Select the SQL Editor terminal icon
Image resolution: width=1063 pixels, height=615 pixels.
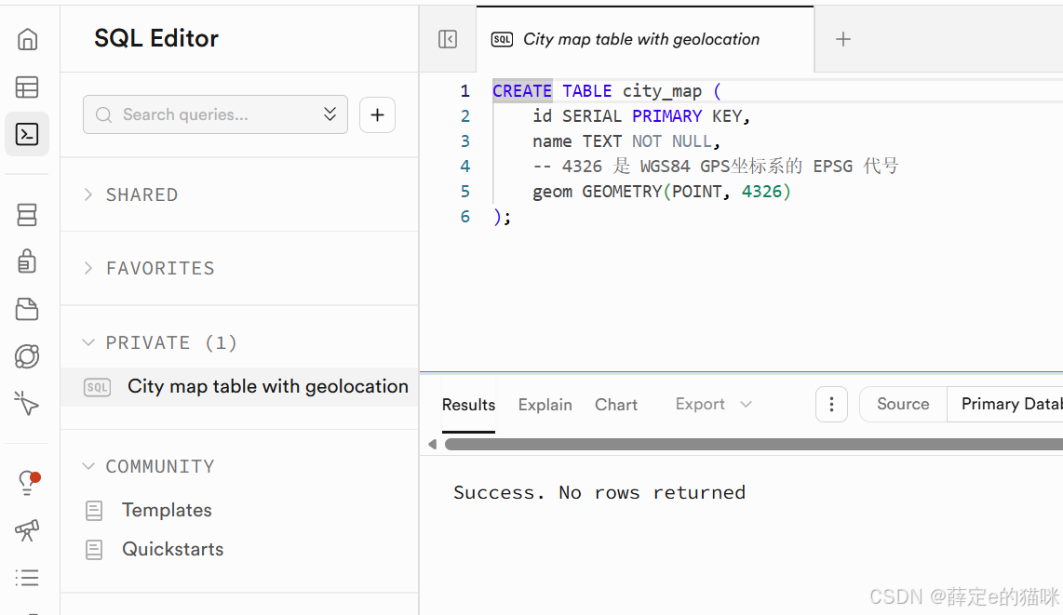tap(27, 134)
